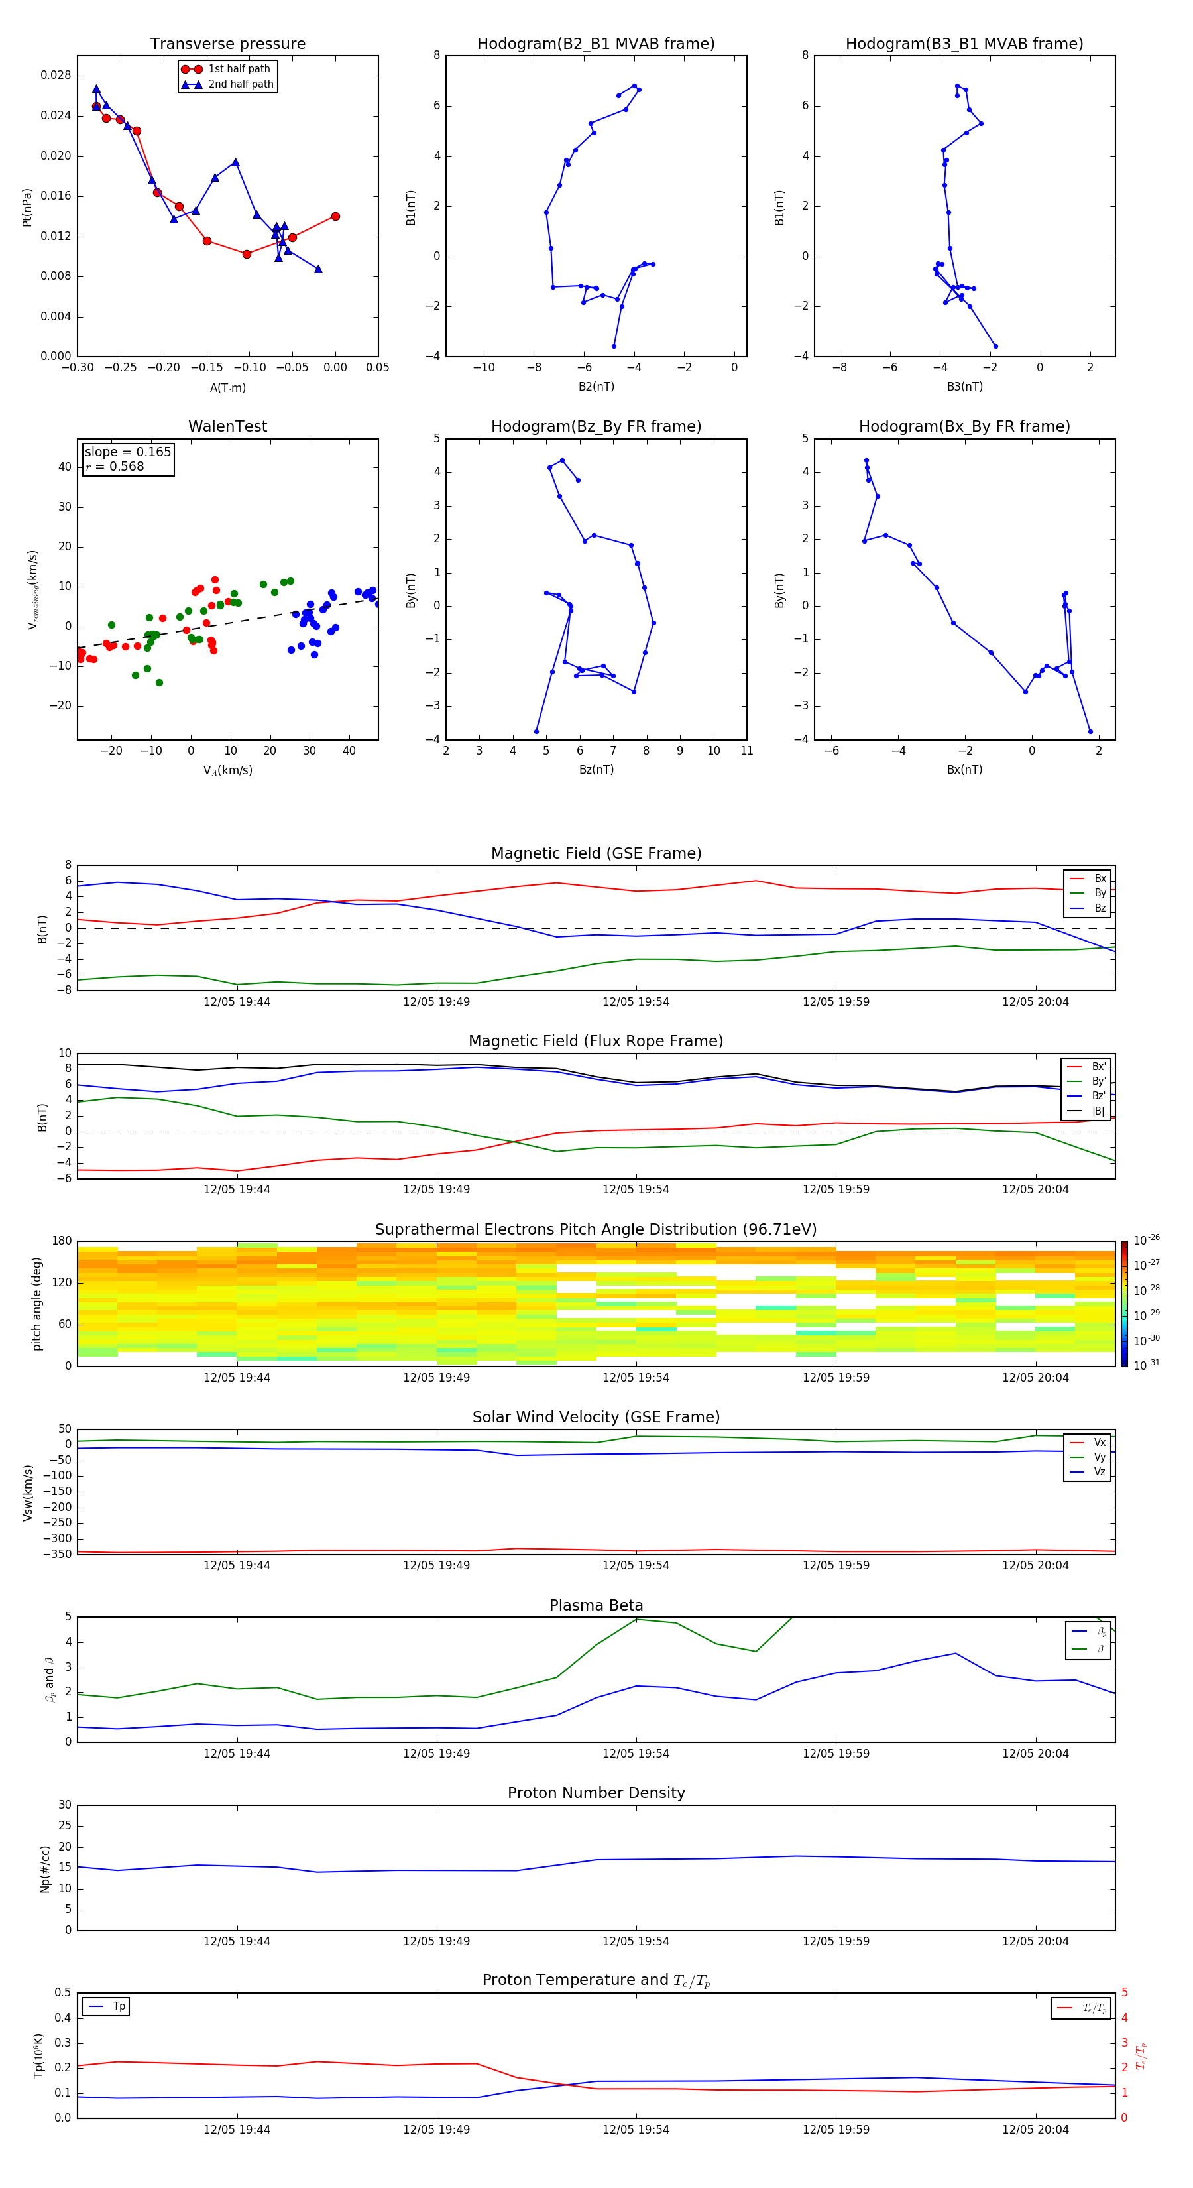Click the '1st half path' legend entry
1193x2188 pixels.
coord(227,69)
